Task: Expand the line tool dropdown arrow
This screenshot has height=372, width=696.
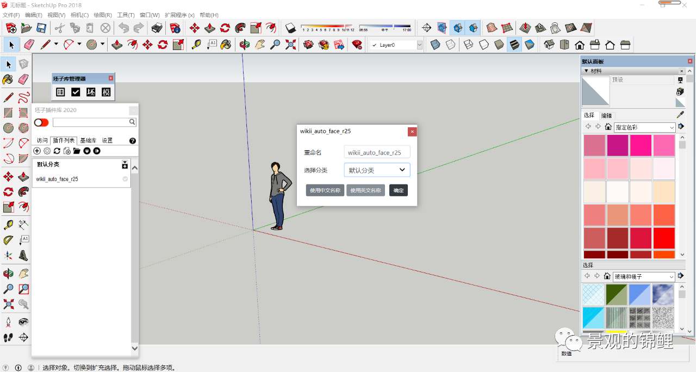Action: [x=57, y=45]
